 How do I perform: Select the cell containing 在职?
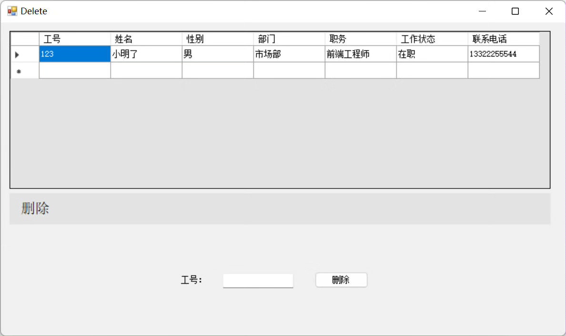coord(432,54)
